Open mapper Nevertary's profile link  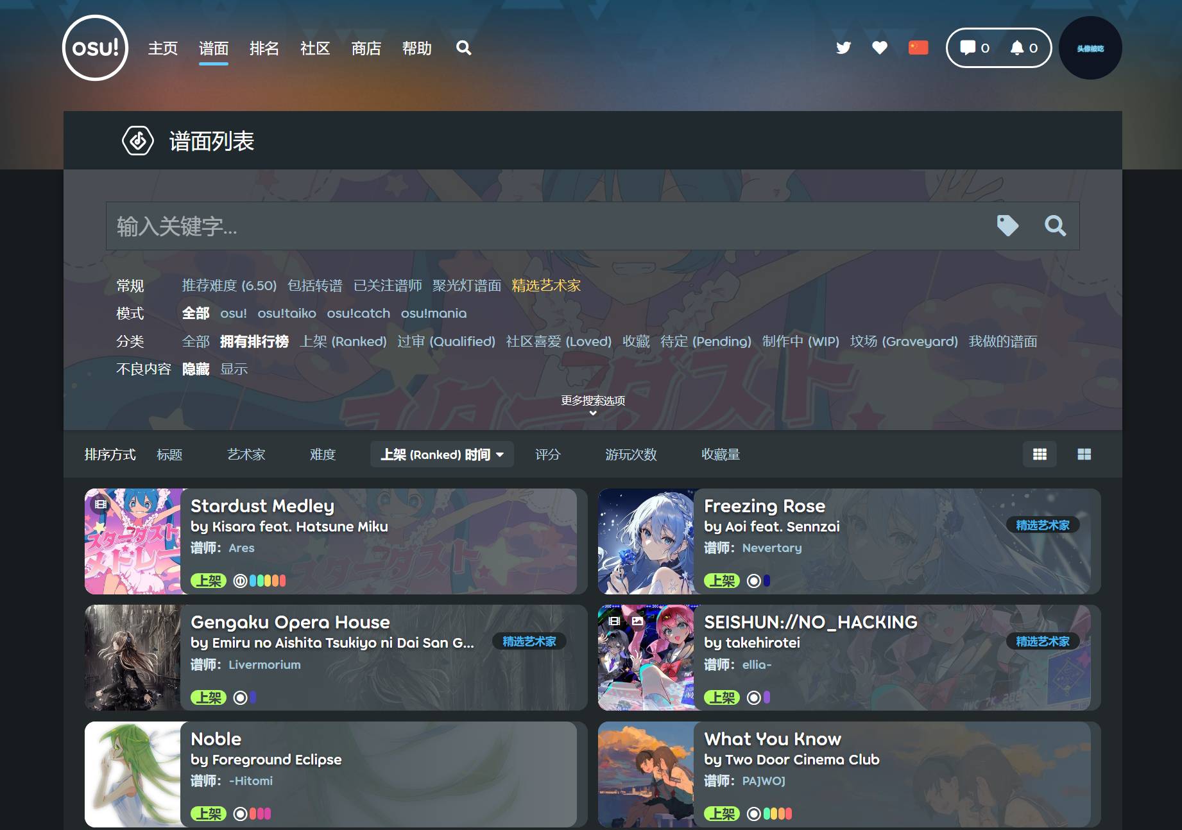772,548
